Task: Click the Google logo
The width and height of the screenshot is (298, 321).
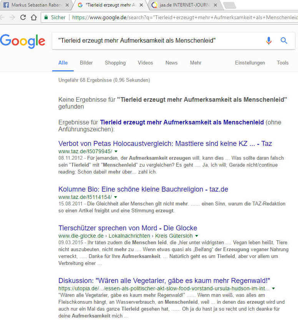Action: tap(23, 41)
